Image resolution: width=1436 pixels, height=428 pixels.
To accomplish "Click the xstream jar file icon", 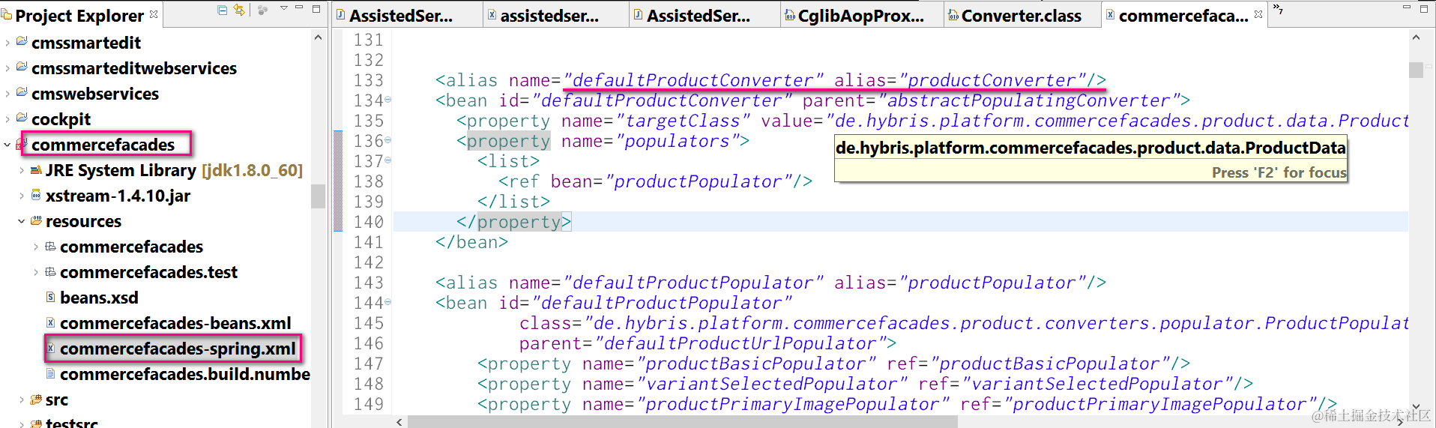I will point(36,196).
